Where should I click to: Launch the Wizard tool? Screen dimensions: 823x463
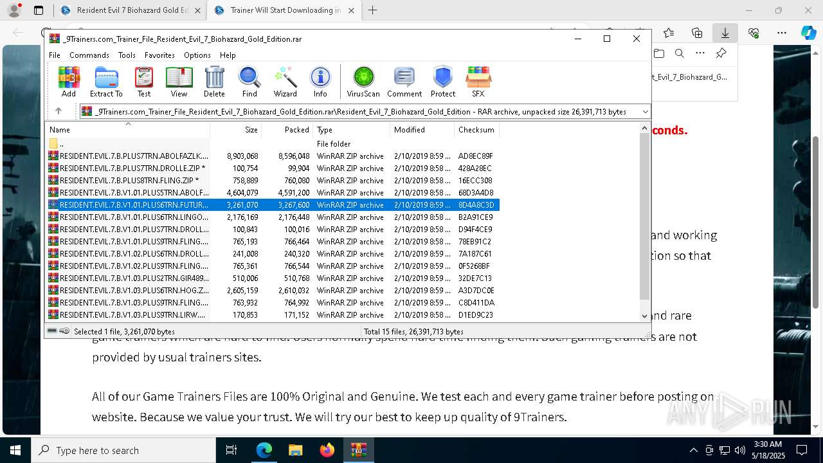(285, 82)
